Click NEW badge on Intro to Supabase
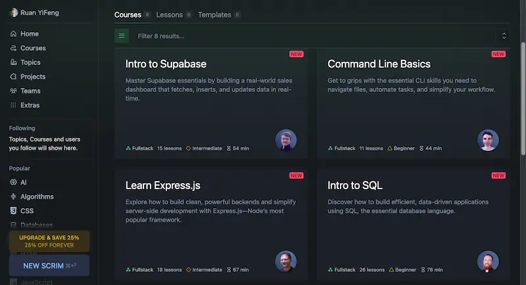Image resolution: width=526 pixels, height=285 pixels. click(x=297, y=55)
